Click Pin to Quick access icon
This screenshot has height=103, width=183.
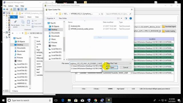point(15,24)
